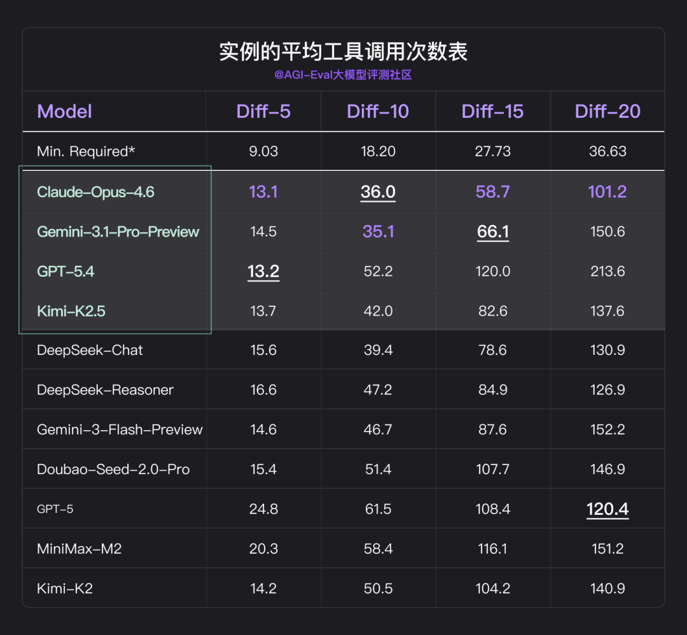Click the table title 实例的平均工具调用次数表

(x=343, y=52)
